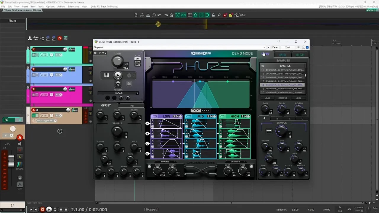Click the arrow button beside the Sample ID knob
The height and width of the screenshot is (213, 379).
pyautogui.click(x=269, y=131)
